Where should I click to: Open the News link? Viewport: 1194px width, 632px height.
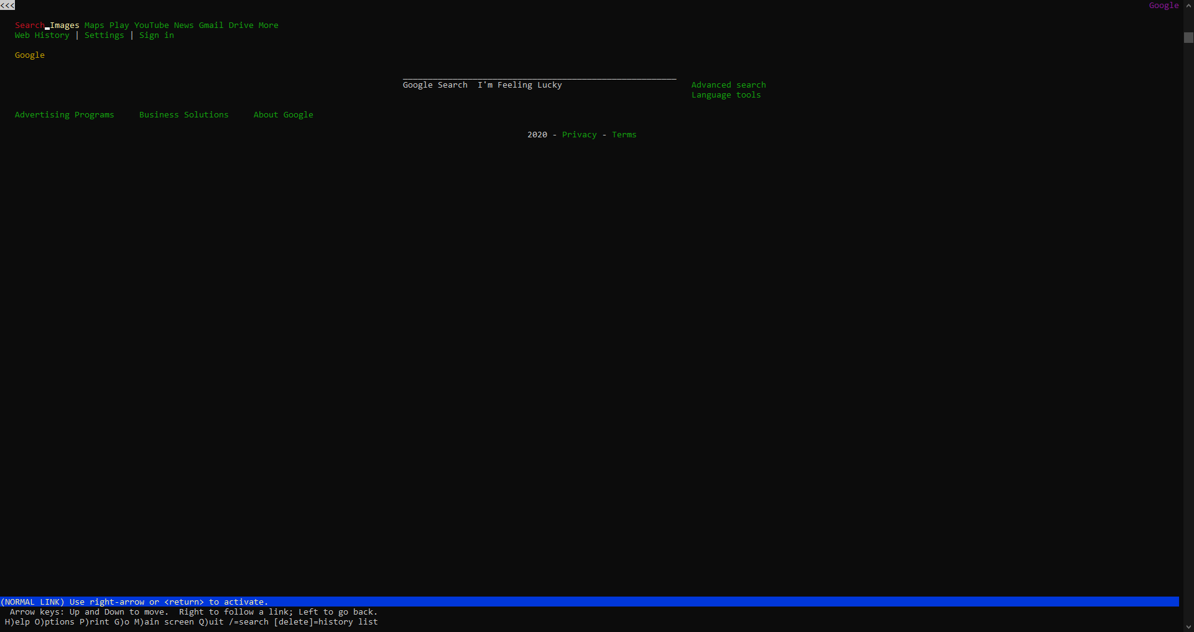click(184, 25)
